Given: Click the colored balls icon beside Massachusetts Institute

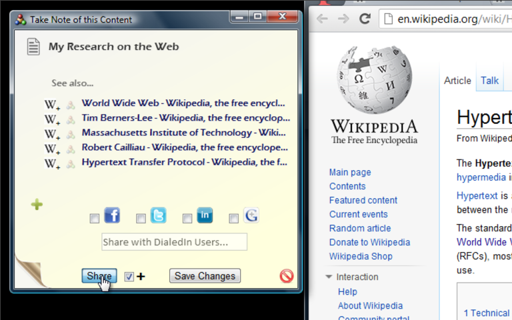Looking at the screenshot, I should pyautogui.click(x=71, y=134).
